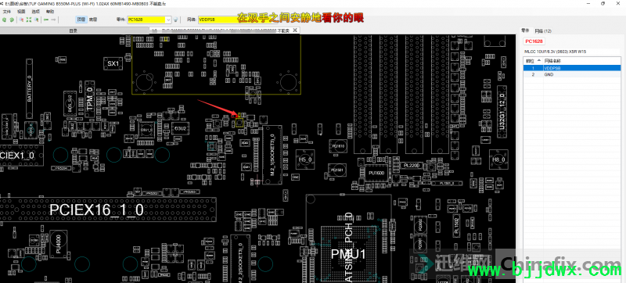This screenshot has width=626, height=283.
Task: Select the U32G1_12_0 connector
Action: pos(502,113)
